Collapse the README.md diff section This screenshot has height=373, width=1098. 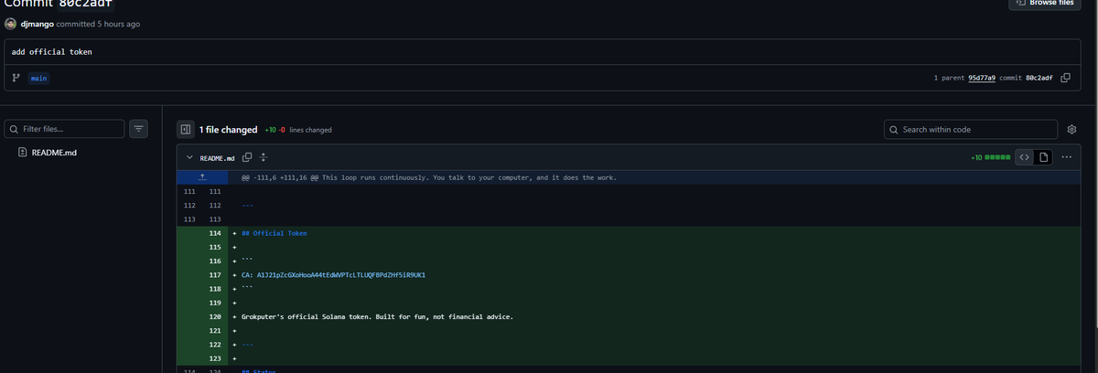pyautogui.click(x=189, y=157)
